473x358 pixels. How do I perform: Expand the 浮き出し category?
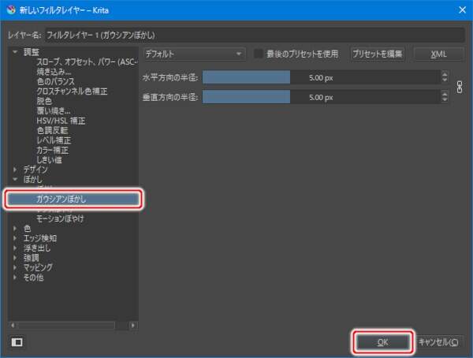[x=15, y=248]
